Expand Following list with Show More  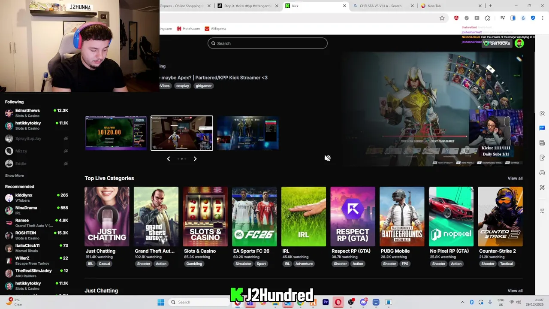pyautogui.click(x=14, y=176)
